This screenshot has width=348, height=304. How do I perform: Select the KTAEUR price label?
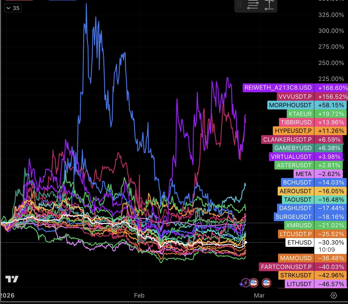pyautogui.click(x=300, y=114)
